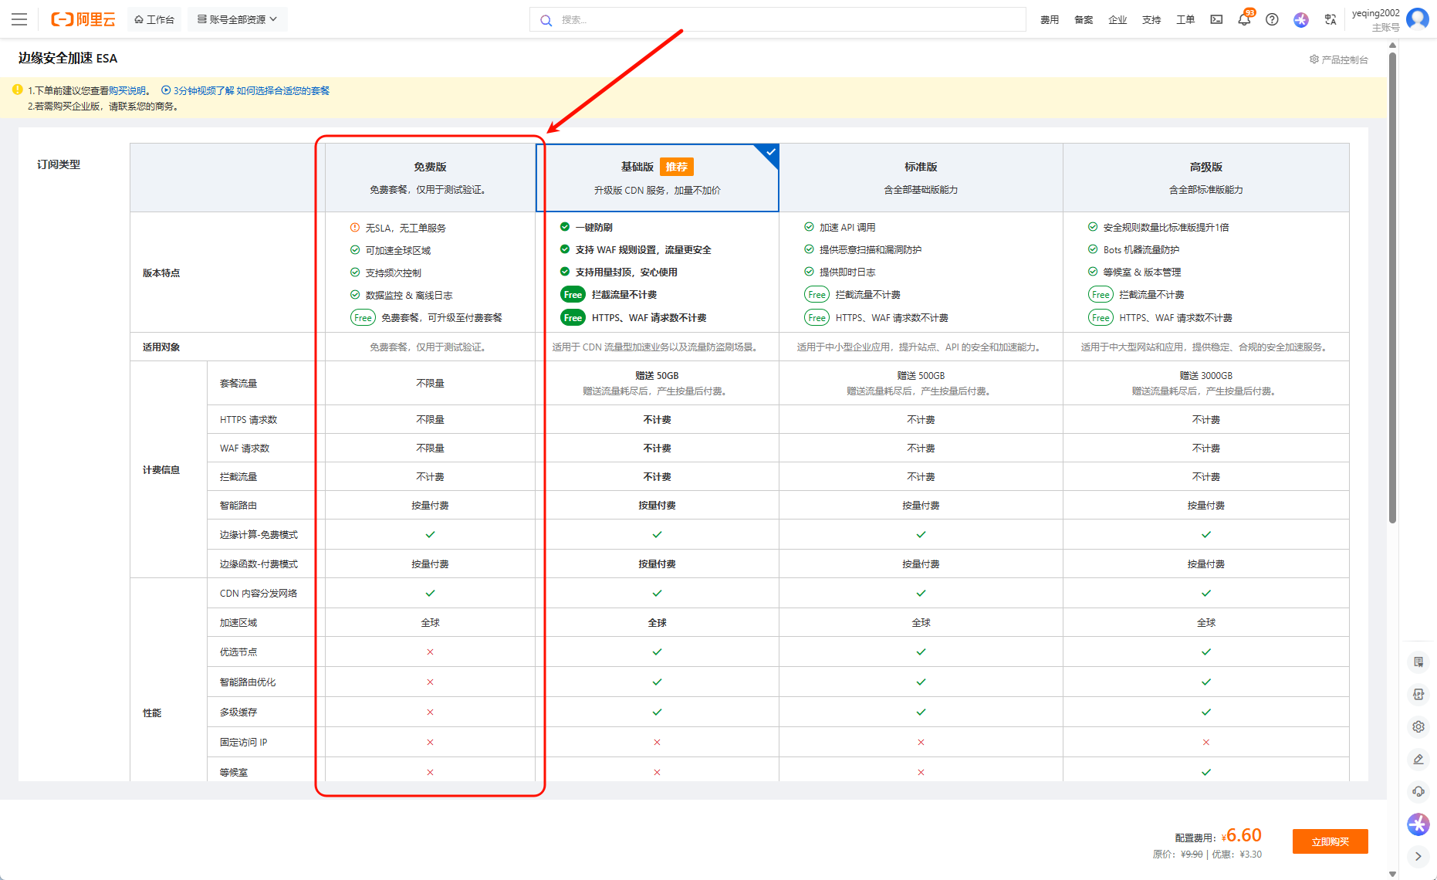This screenshot has height=880, width=1437.
Task: Go to the 阿里云 logo homepage
Action: pos(83,19)
